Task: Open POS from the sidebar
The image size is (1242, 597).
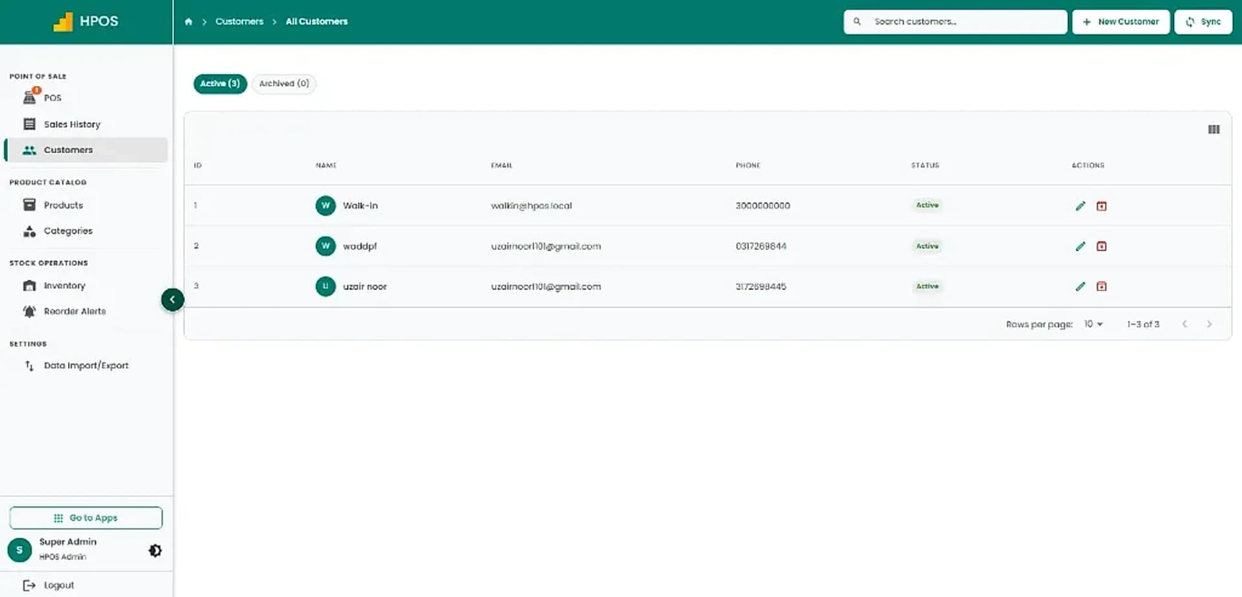Action: pyautogui.click(x=85, y=98)
